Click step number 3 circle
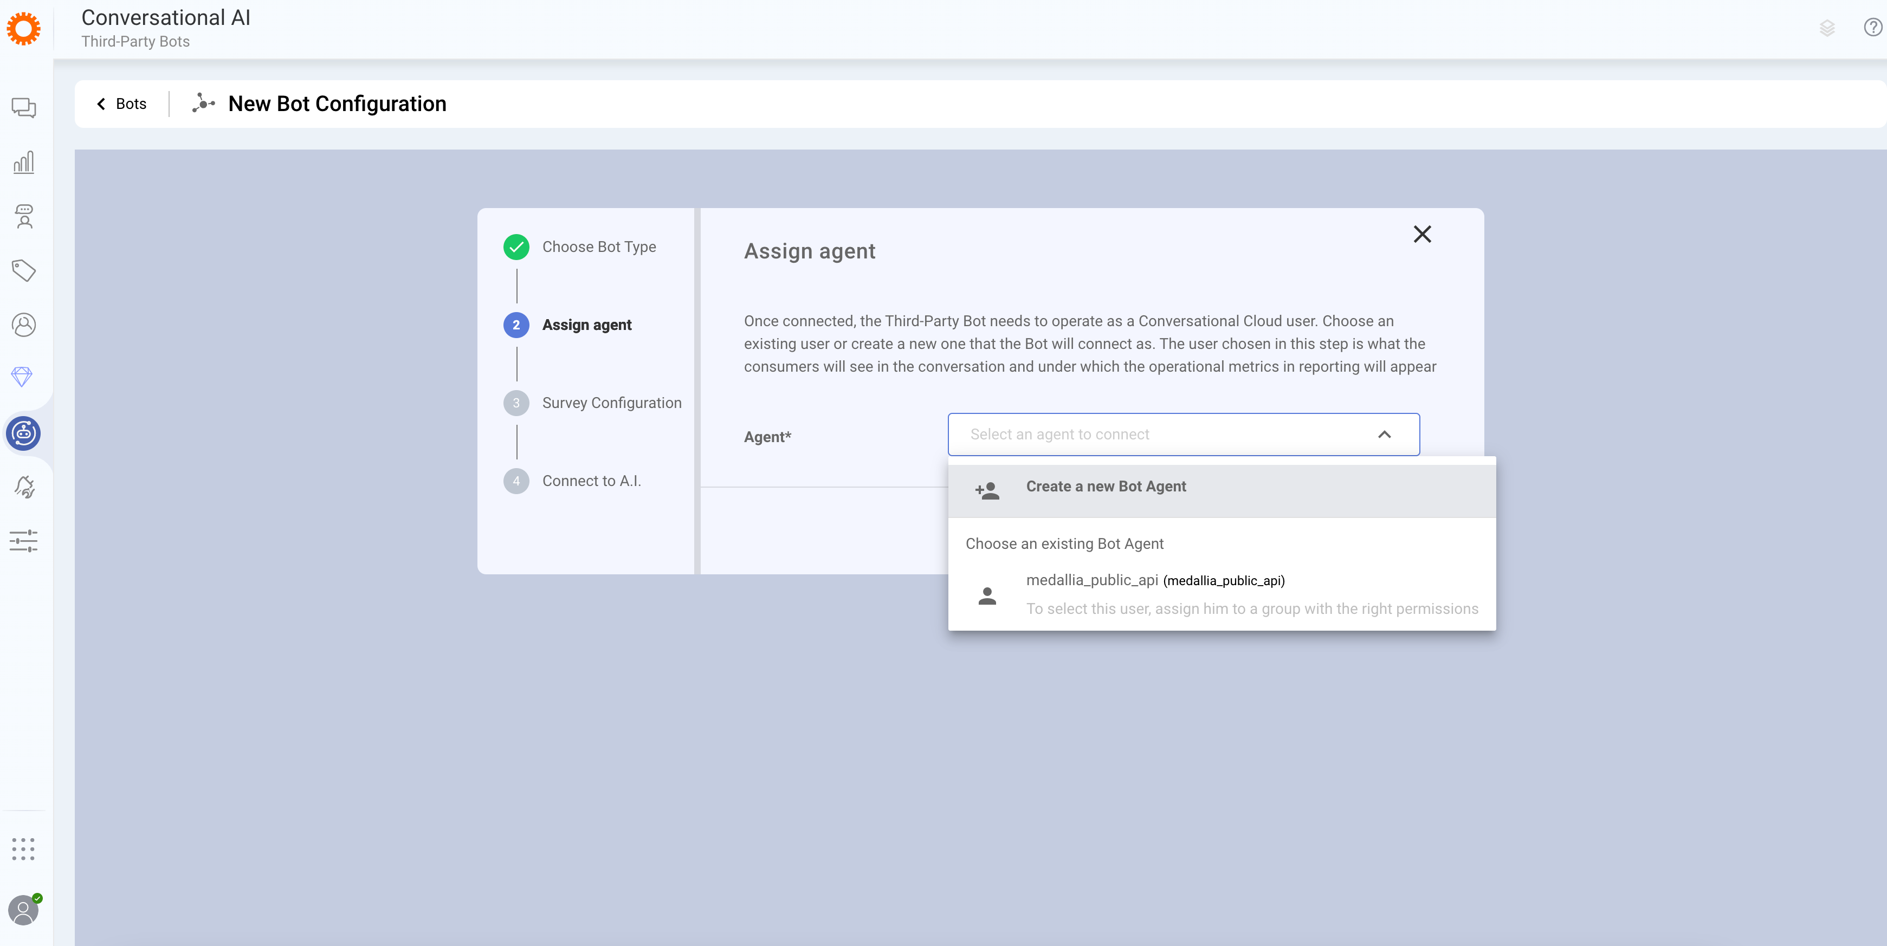The height and width of the screenshot is (946, 1887). point(516,403)
